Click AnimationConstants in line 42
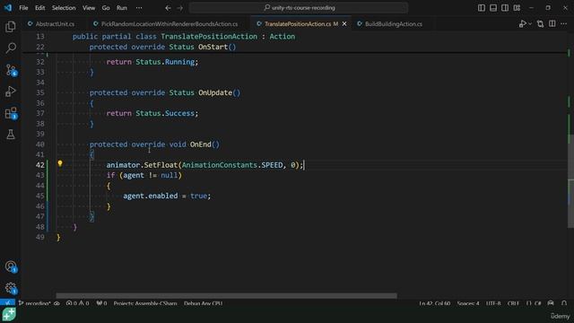The height and width of the screenshot is (323, 574). pos(219,165)
